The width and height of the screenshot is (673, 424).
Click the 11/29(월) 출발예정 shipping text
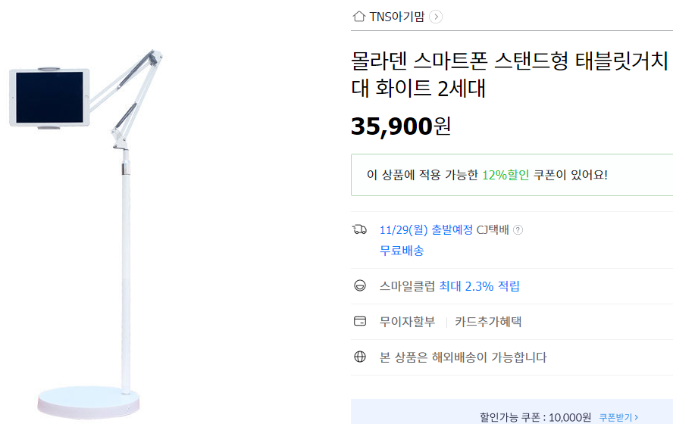point(426,229)
